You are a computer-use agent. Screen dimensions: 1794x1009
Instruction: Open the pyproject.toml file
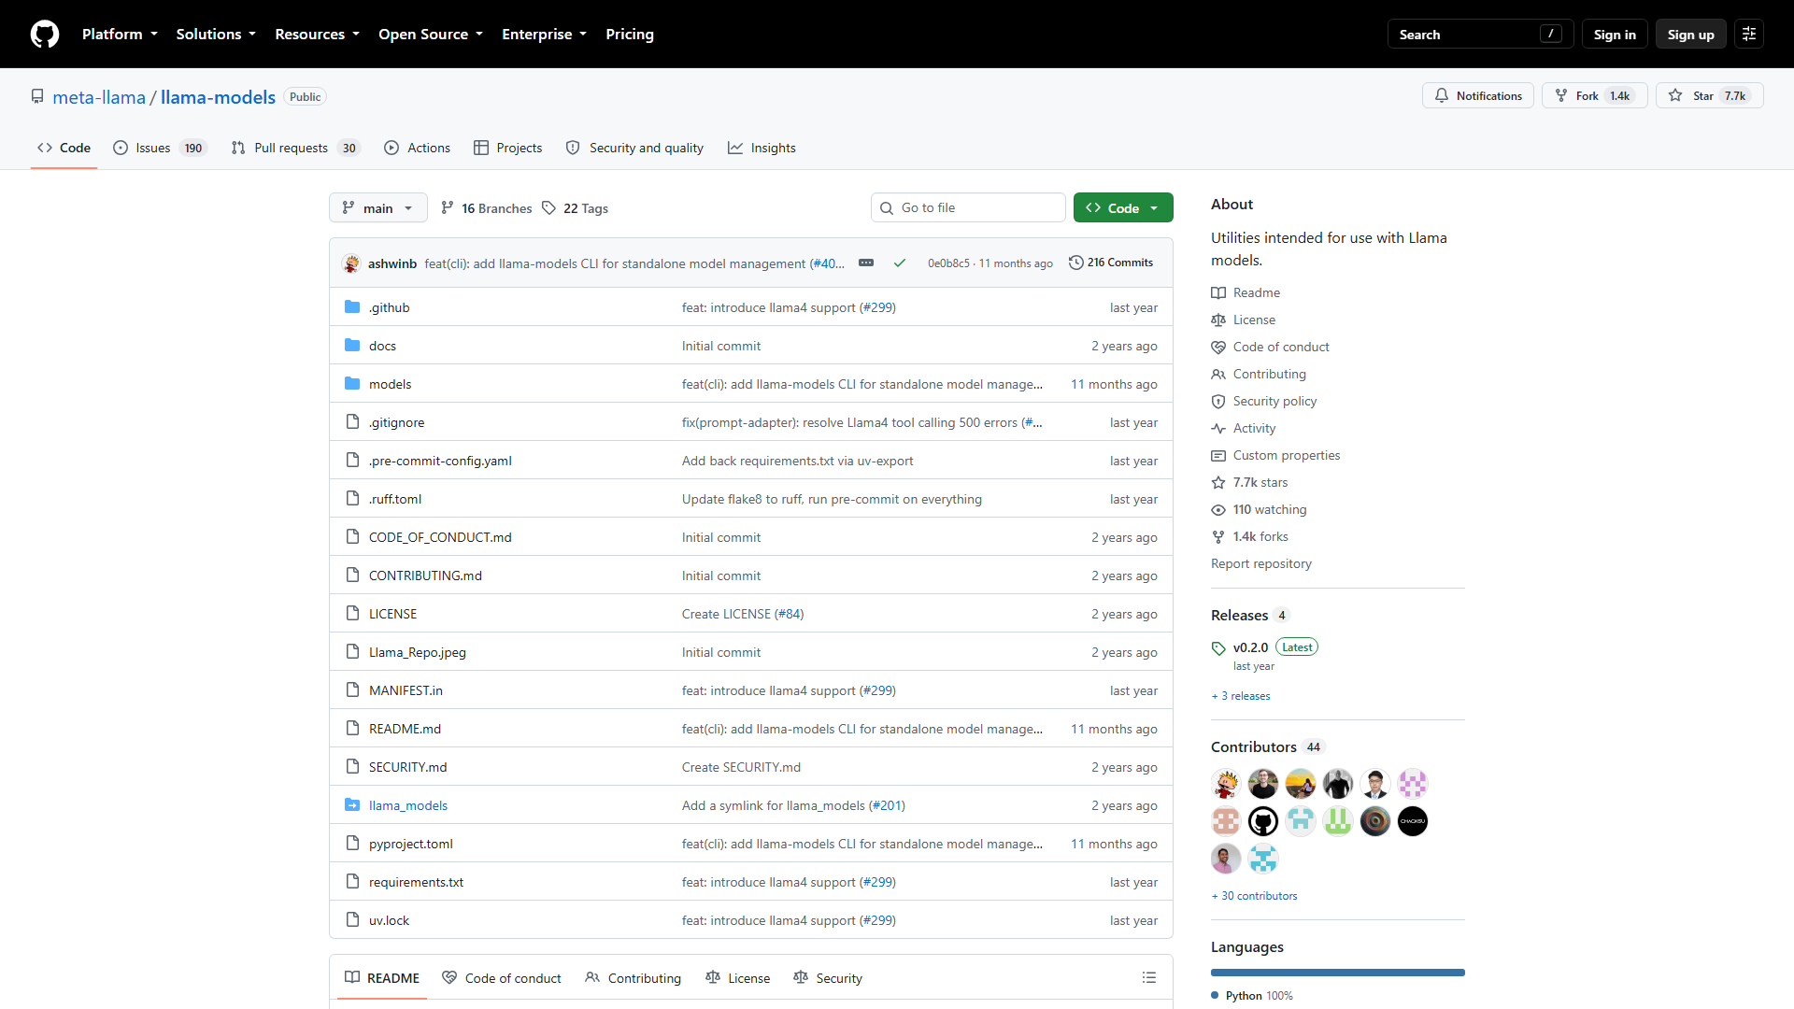pos(411,844)
